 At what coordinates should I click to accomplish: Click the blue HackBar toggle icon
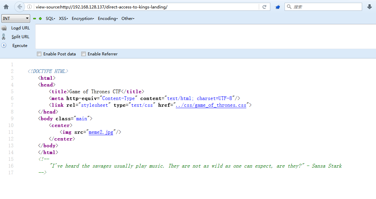[x=277, y=7]
